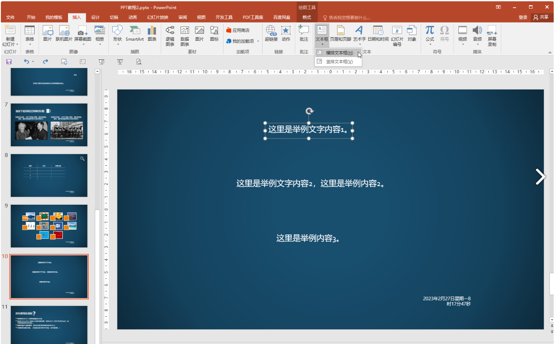Switch to the 动画 animations tab
Viewport: 555px width, 344px height.
[x=133, y=17]
